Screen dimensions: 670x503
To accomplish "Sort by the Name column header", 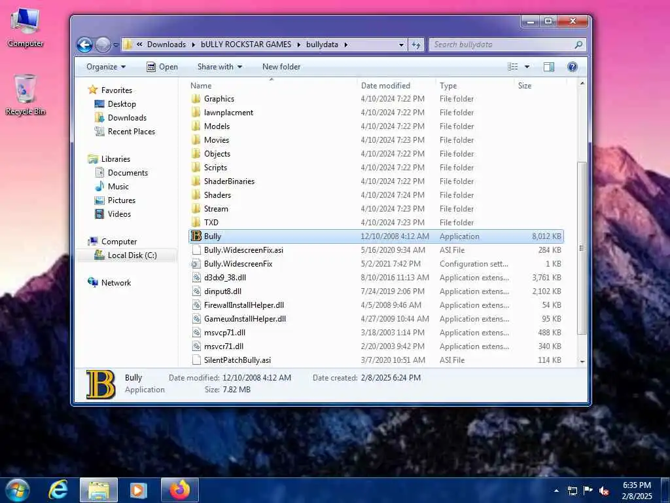I will pyautogui.click(x=201, y=86).
